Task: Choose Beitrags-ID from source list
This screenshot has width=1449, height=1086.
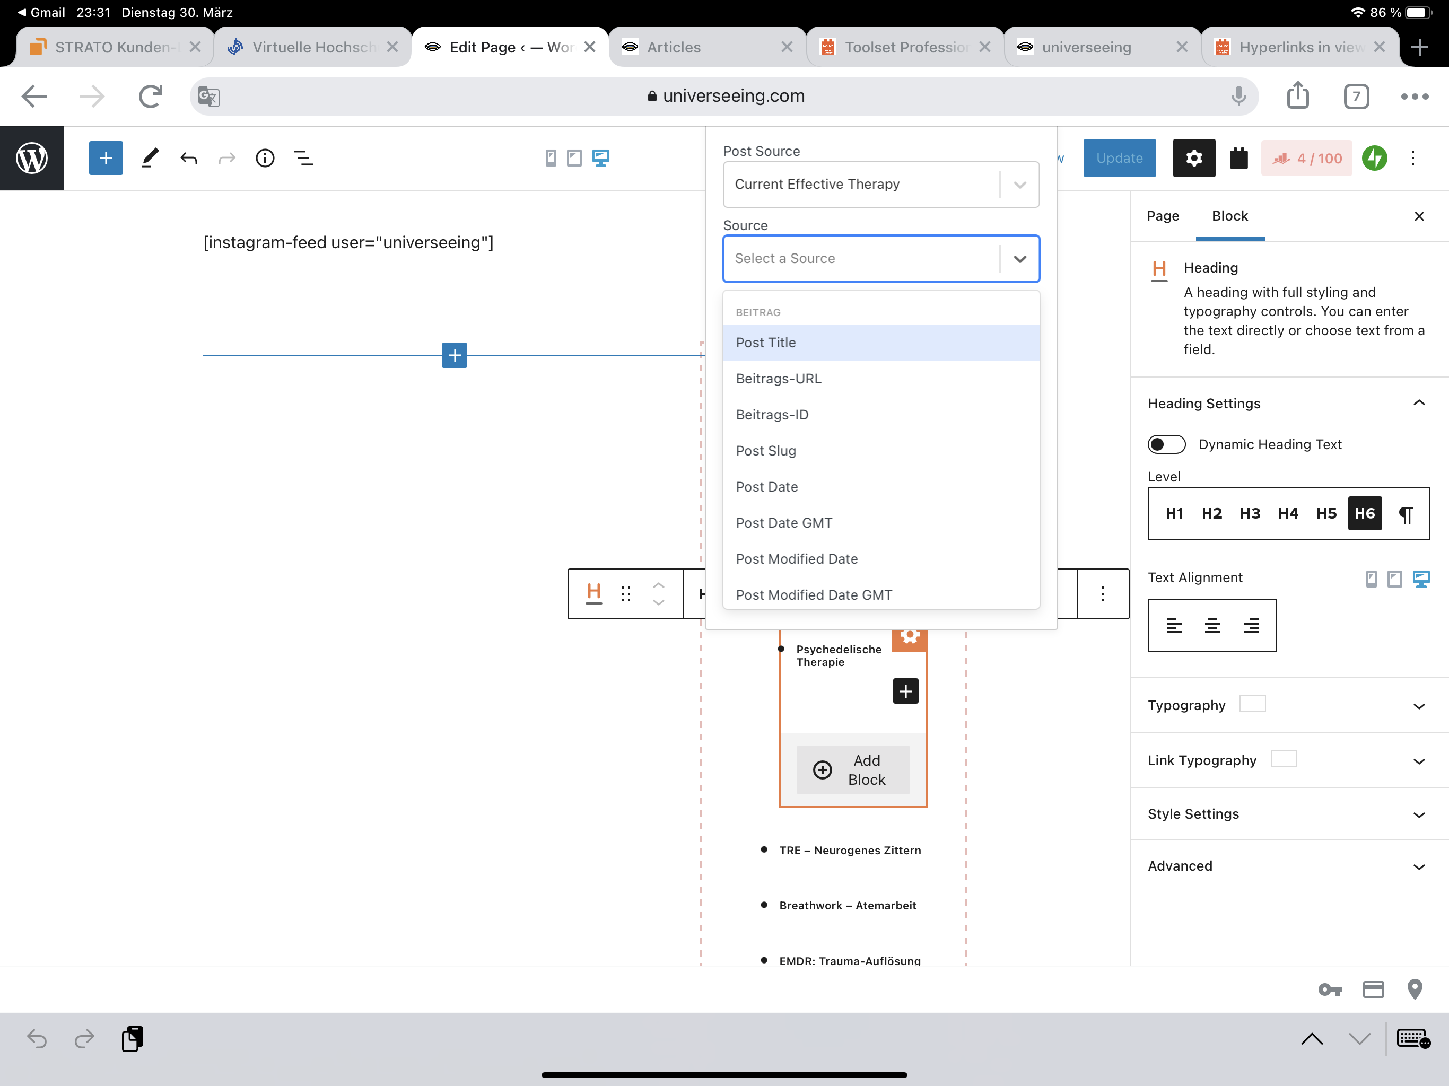Action: pos(881,415)
